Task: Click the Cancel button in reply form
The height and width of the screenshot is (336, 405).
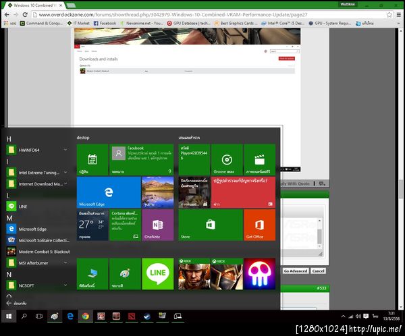Action: (x=318, y=271)
